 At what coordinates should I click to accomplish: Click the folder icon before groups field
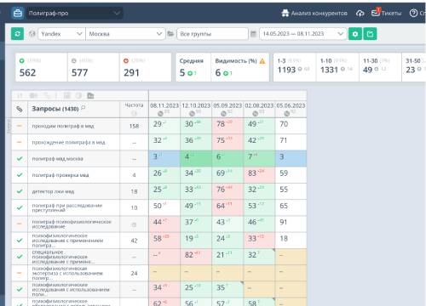170,34
